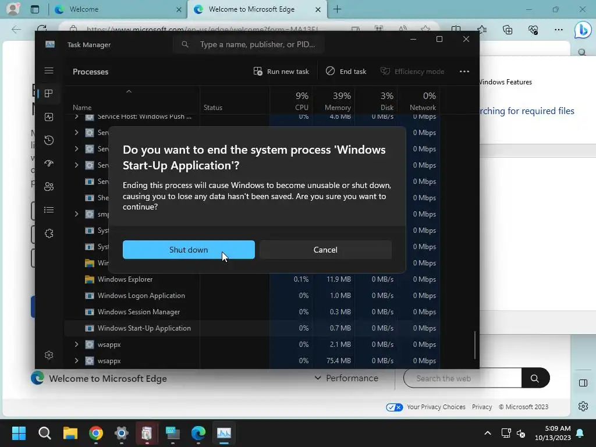Image resolution: width=596 pixels, height=447 pixels.
Task: Click the Edge profile avatar
Action: [13, 9]
